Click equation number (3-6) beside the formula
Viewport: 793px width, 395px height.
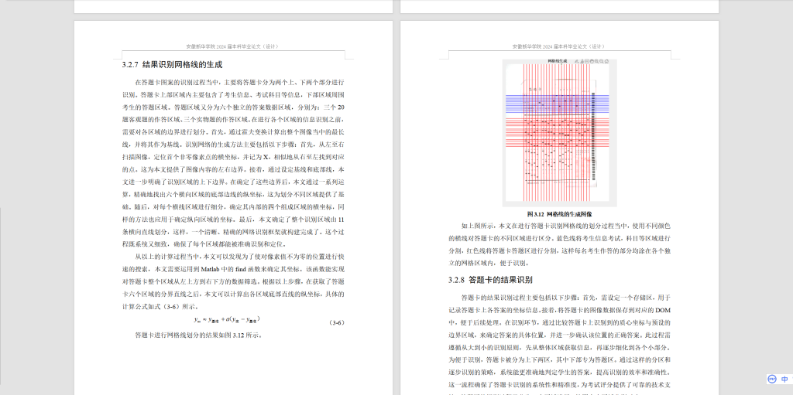[x=337, y=322]
